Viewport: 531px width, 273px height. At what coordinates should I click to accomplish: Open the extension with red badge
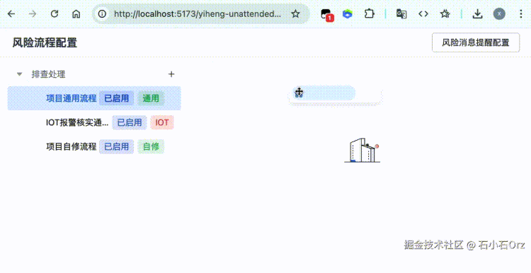click(x=327, y=15)
